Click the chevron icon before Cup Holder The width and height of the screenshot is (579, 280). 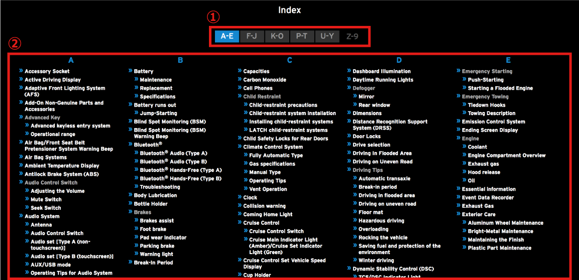pos(239,275)
